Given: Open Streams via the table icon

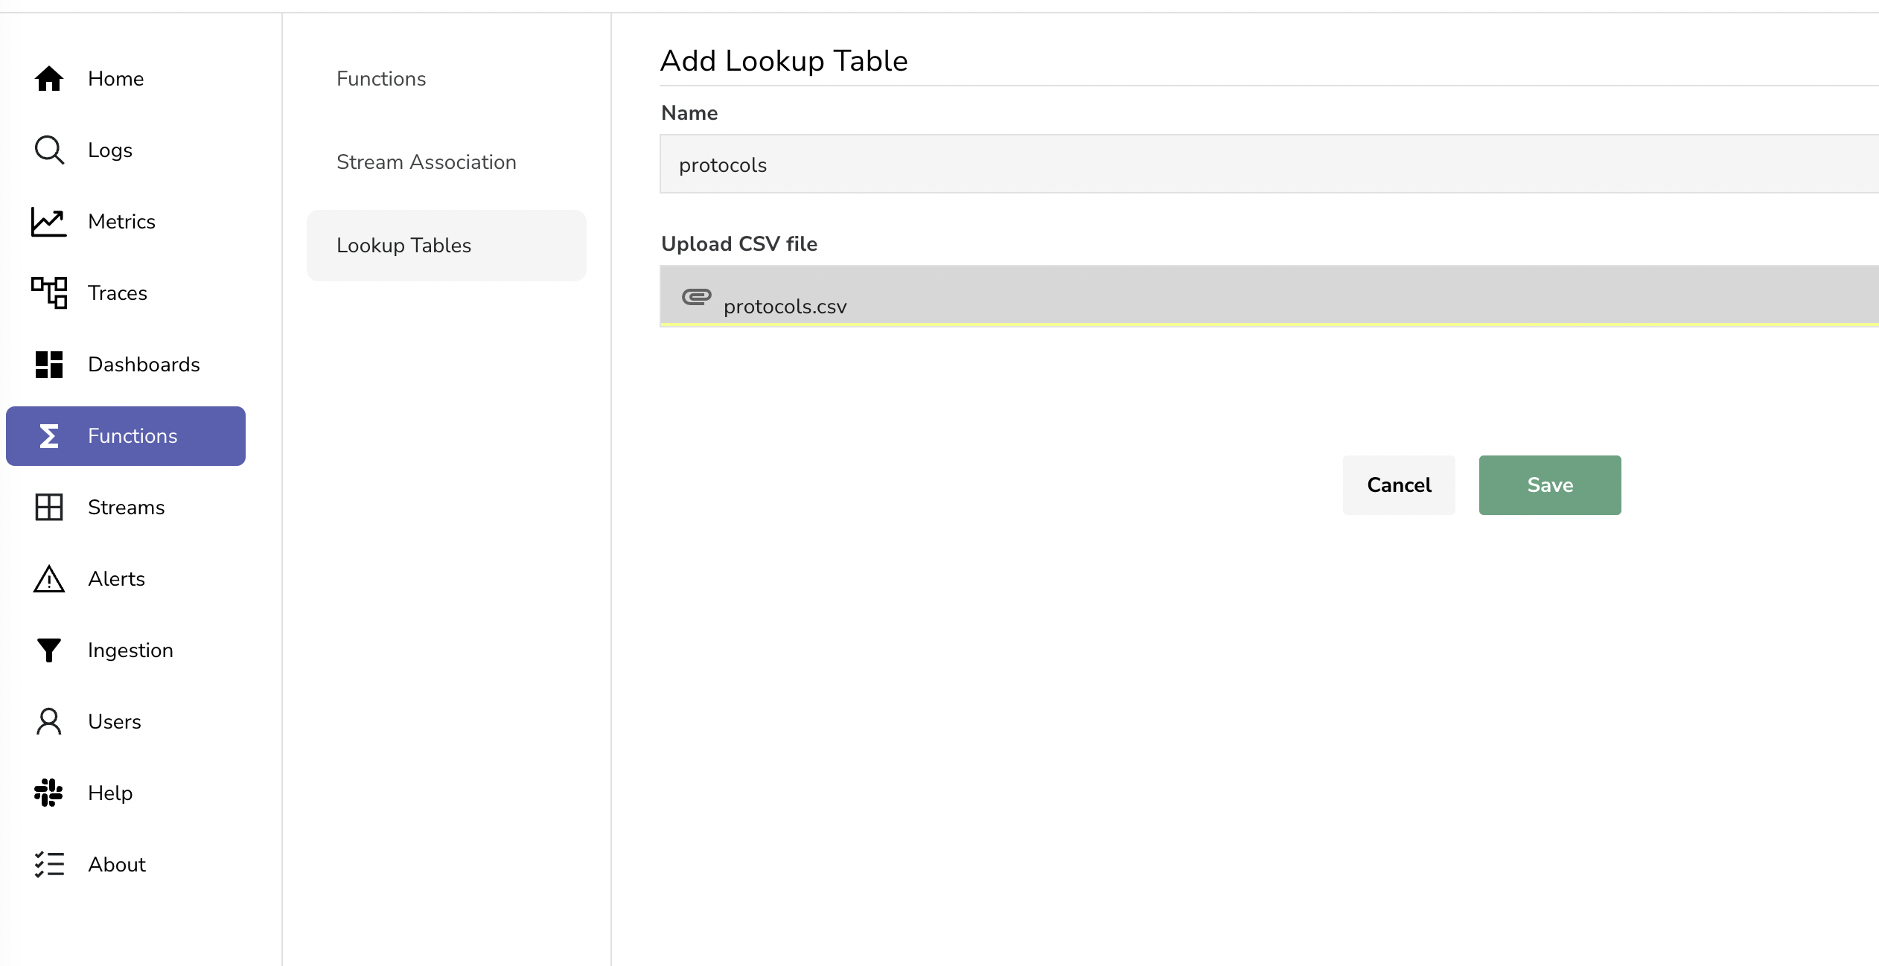Looking at the screenshot, I should click(x=48, y=507).
